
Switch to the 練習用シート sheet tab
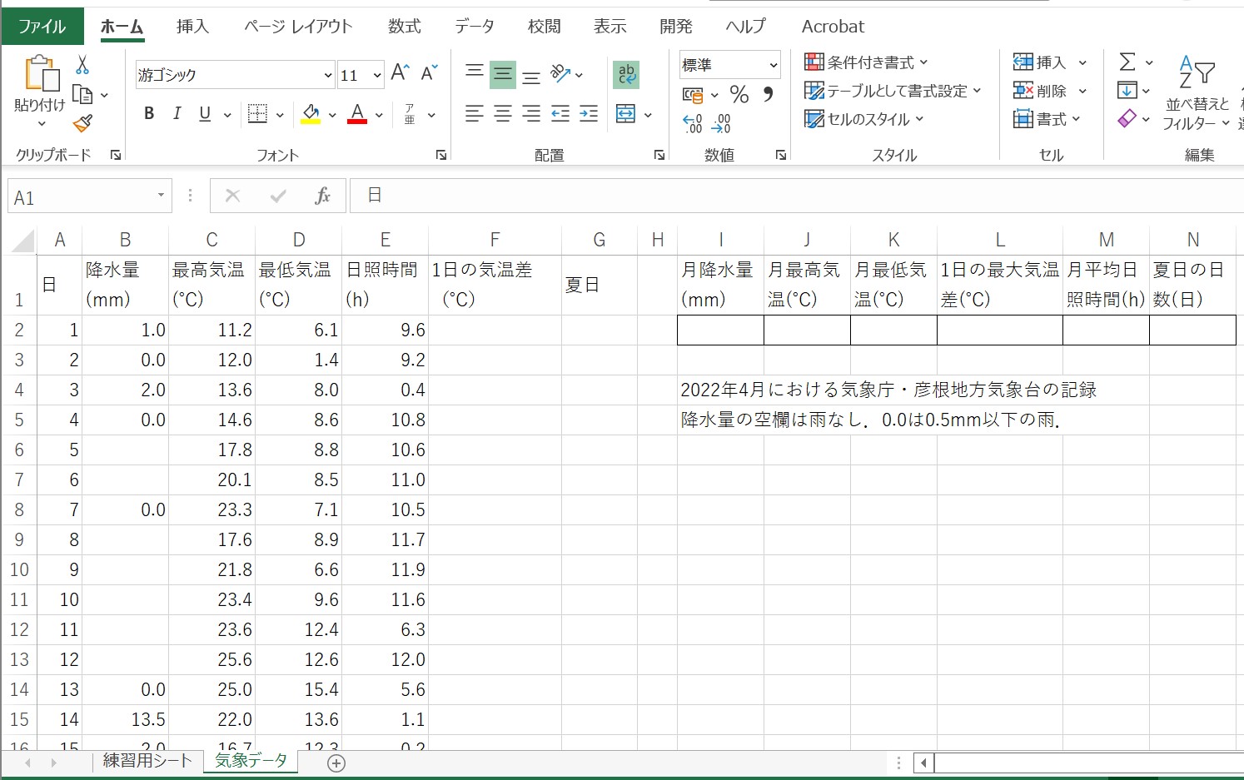(147, 761)
